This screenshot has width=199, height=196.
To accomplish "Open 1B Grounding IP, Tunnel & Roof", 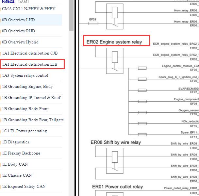I will pyautogui.click(x=31, y=98).
